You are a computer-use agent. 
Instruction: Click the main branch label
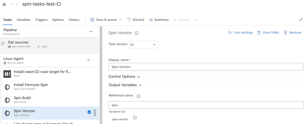[x=44, y=47]
